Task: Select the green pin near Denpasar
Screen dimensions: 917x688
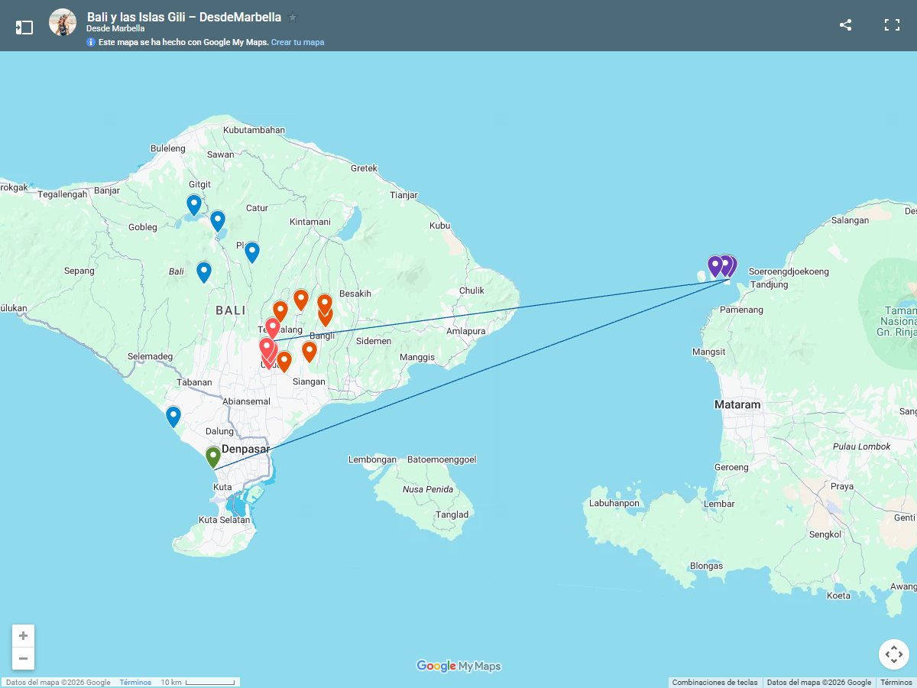Action: tap(213, 457)
